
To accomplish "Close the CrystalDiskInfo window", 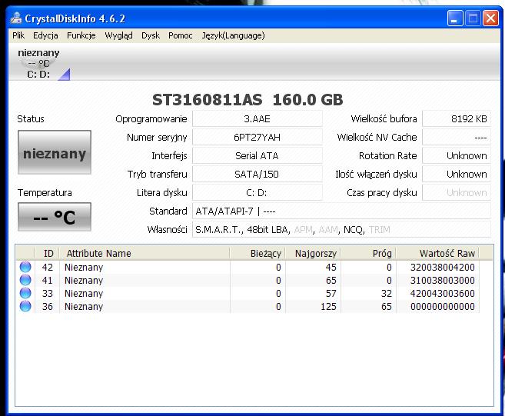I will 490,18.
